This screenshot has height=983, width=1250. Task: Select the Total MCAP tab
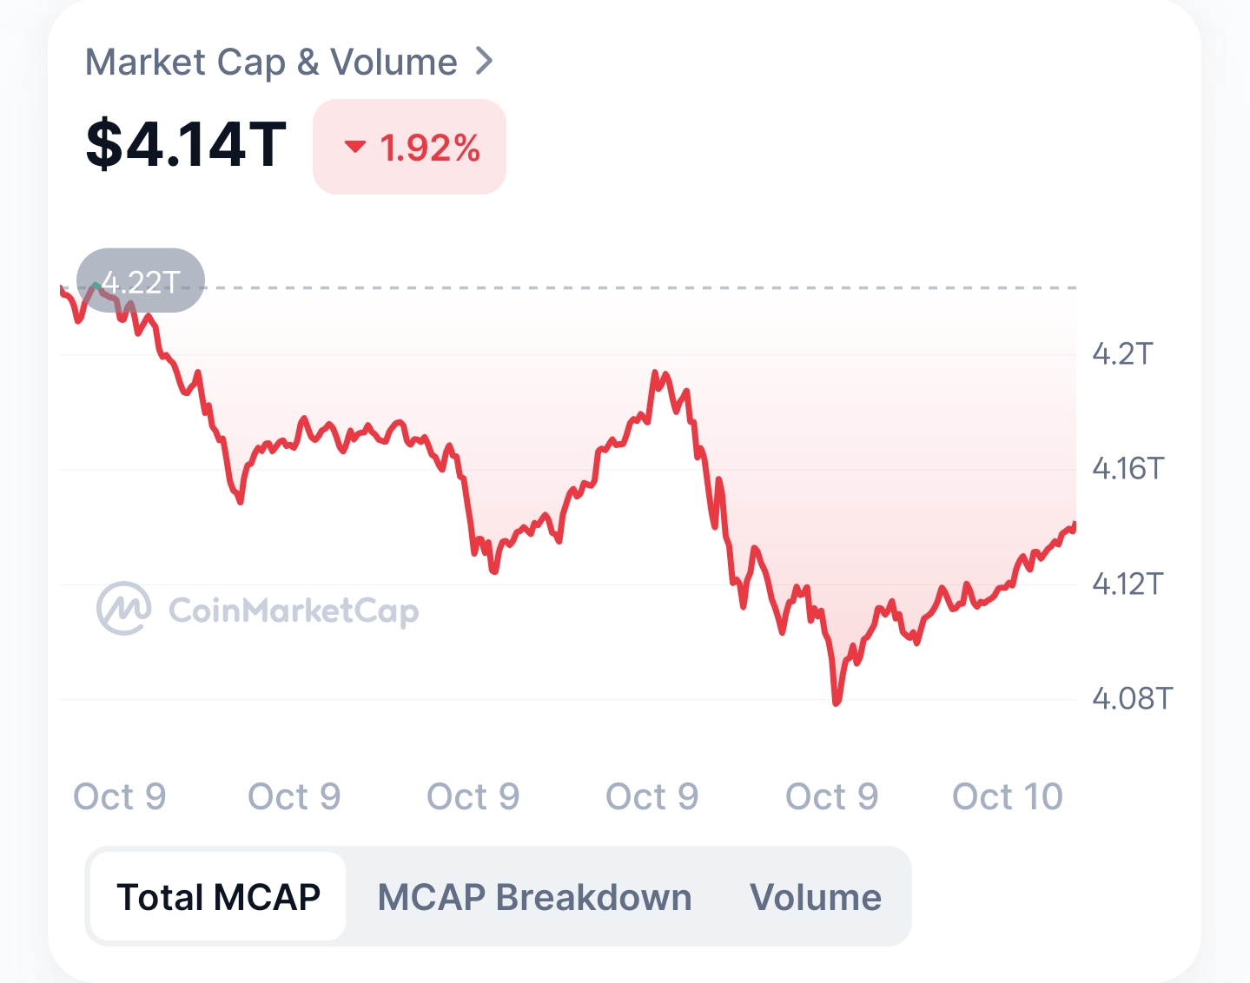[218, 897]
